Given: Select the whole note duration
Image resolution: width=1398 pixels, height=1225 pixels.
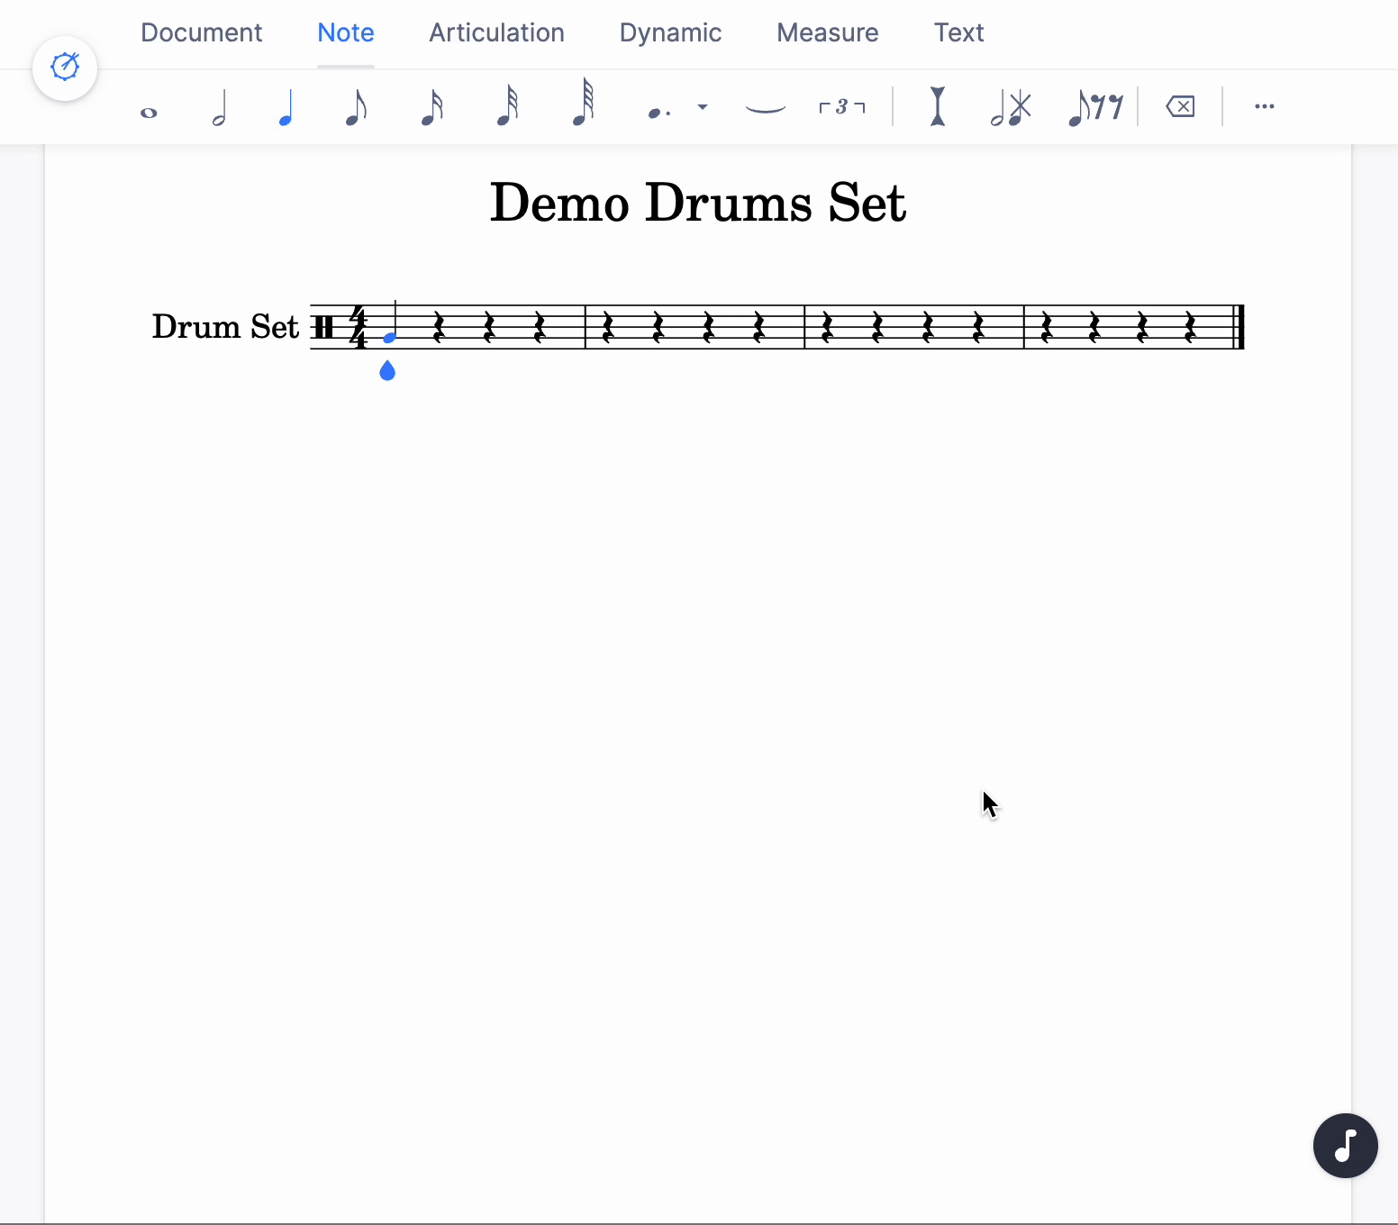Looking at the screenshot, I should point(149,108).
